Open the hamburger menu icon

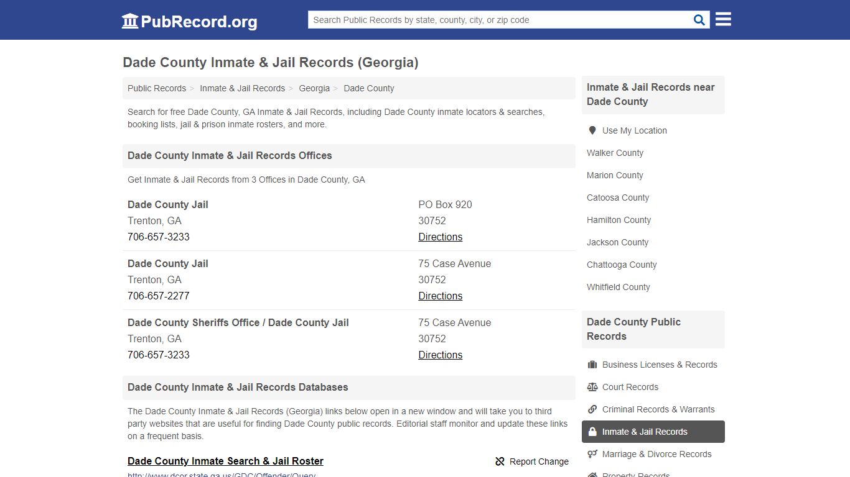point(723,19)
